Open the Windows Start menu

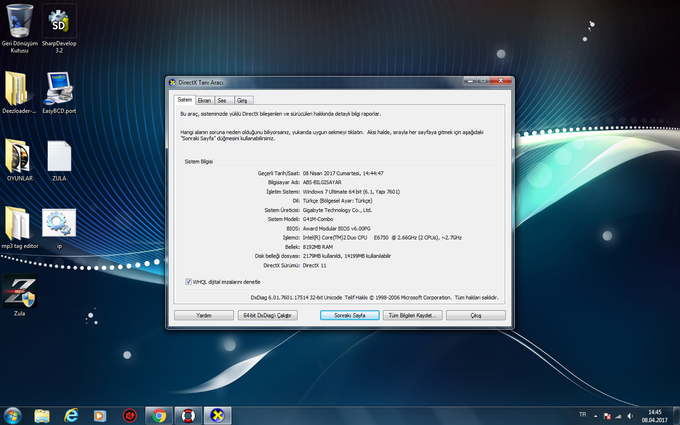tap(13, 416)
